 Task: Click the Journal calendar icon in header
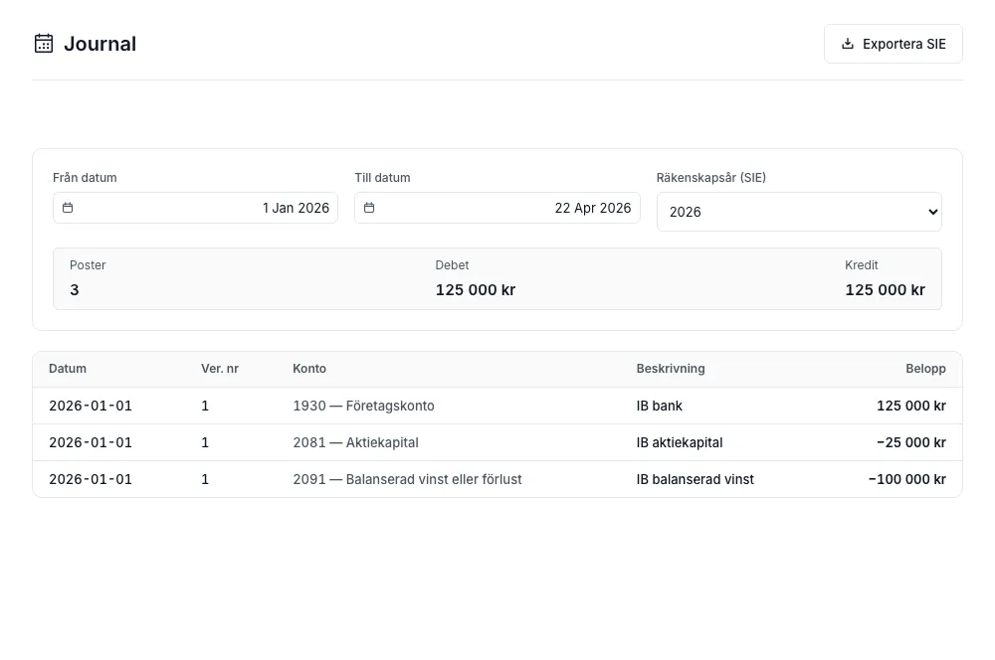pyautogui.click(x=44, y=43)
